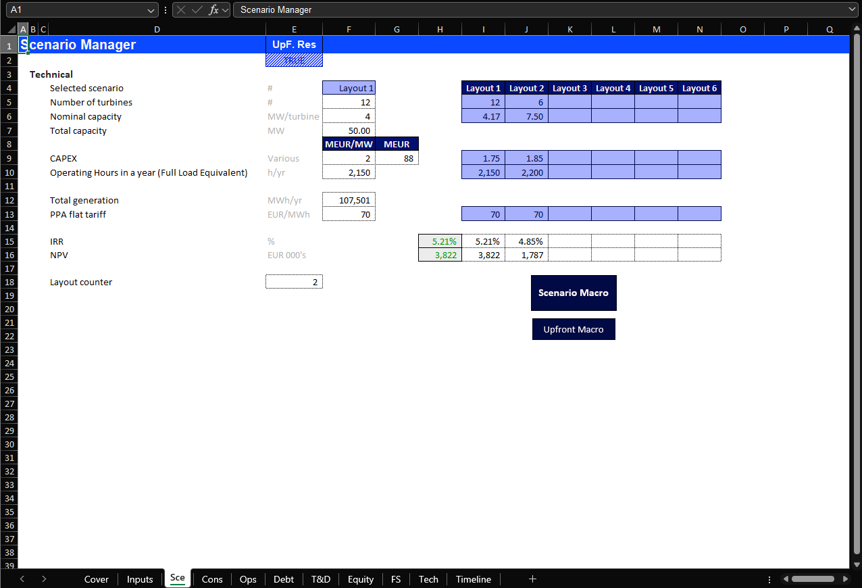Click the Select All corner triangle
862x588 pixels.
tap(11, 30)
